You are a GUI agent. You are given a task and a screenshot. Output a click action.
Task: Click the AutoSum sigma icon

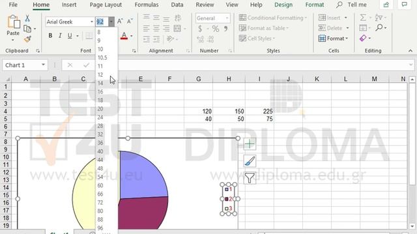363,18
